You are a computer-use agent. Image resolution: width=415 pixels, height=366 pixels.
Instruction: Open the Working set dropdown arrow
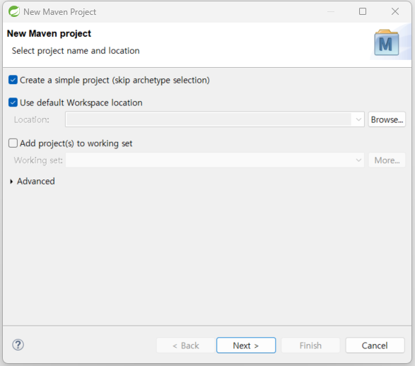(358, 160)
